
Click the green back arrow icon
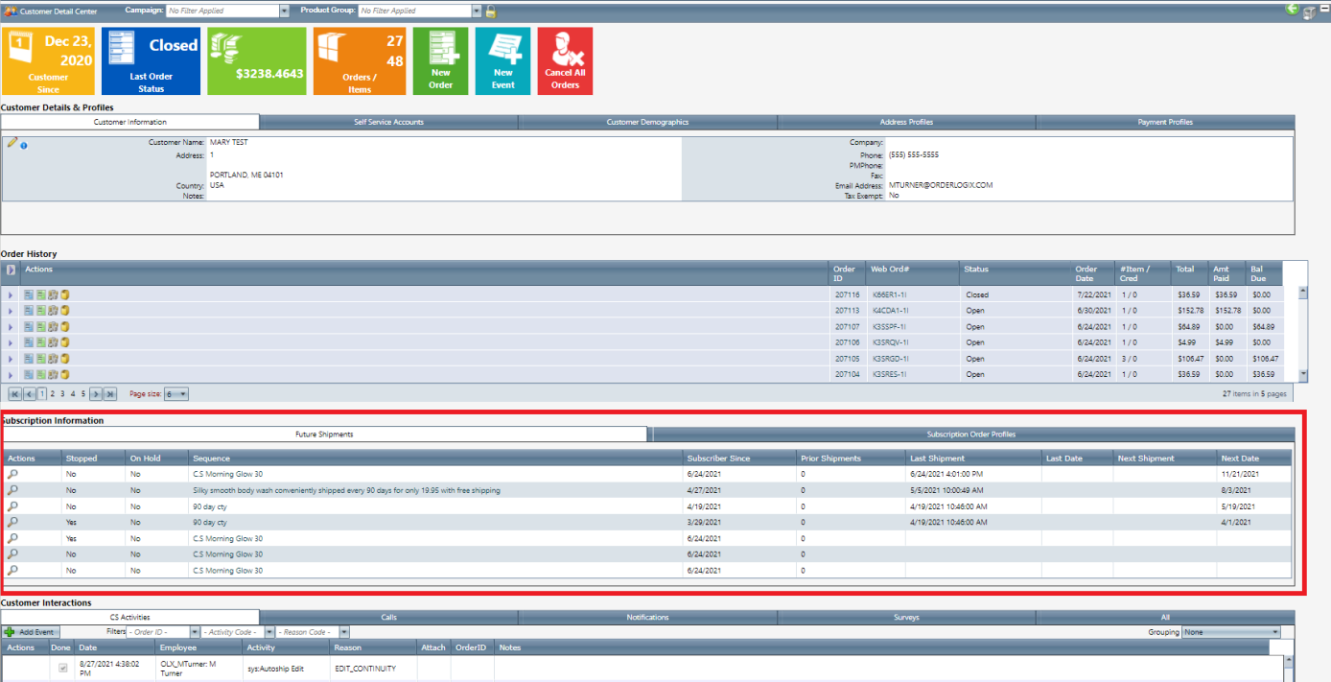tap(1293, 9)
